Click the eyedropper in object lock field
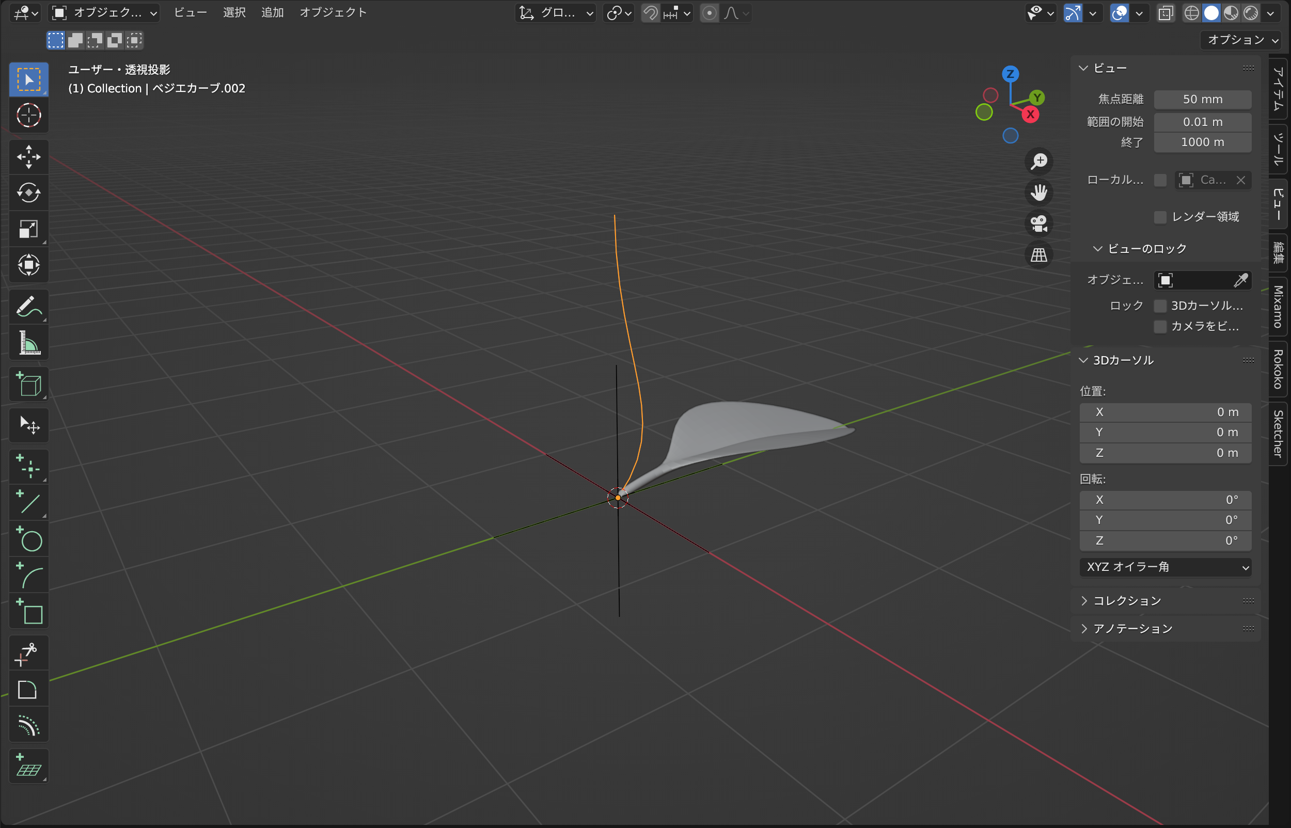This screenshot has width=1291, height=828. pos(1241,280)
